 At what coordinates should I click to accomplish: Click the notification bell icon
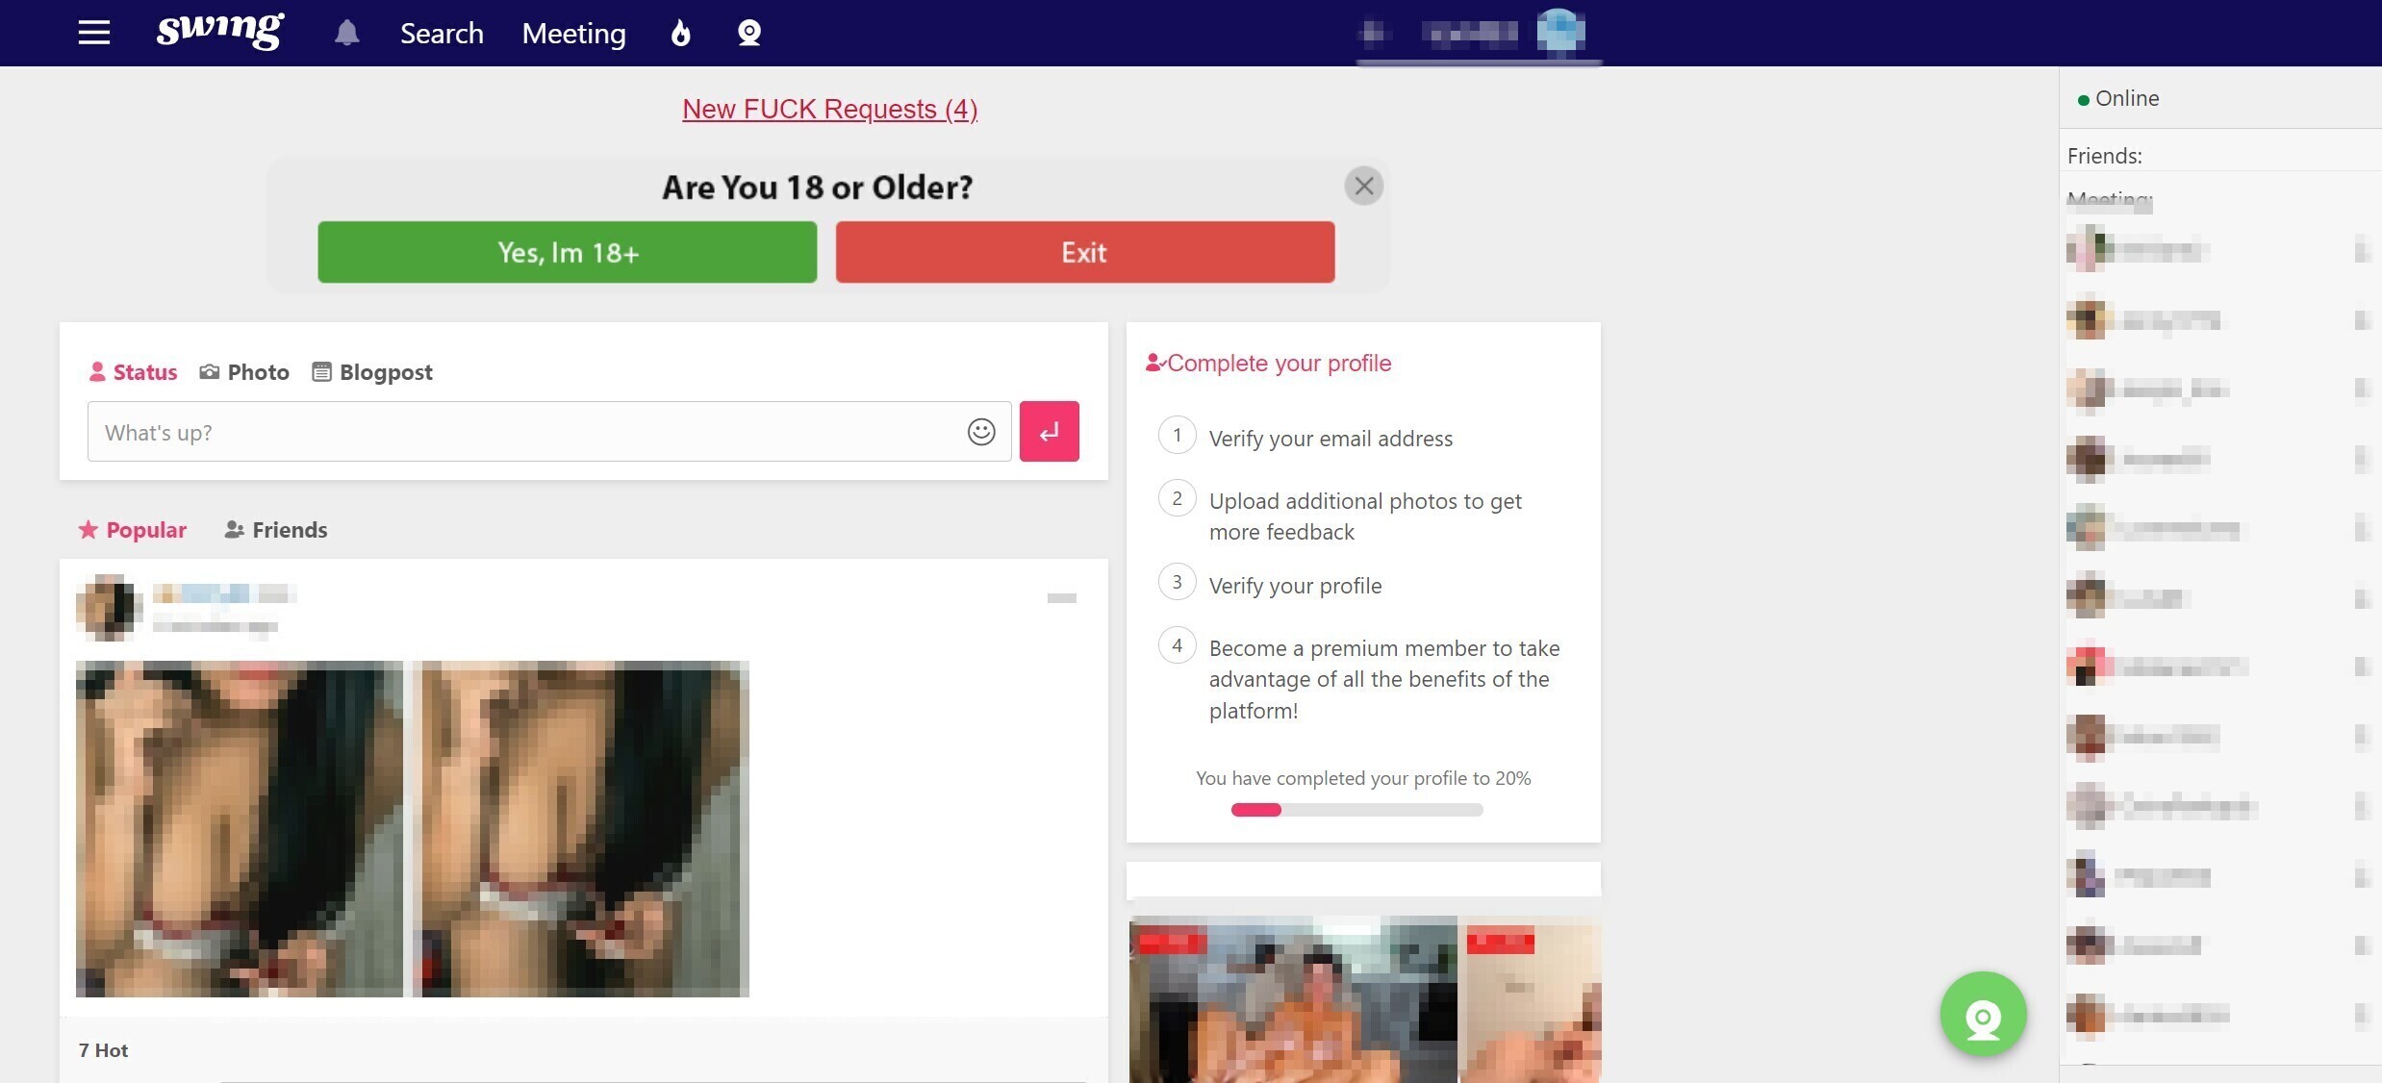click(x=346, y=34)
